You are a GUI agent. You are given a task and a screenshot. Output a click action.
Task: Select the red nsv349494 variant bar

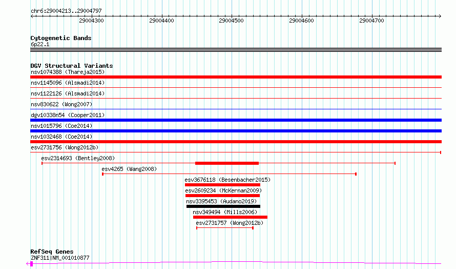pyautogui.click(x=230, y=217)
